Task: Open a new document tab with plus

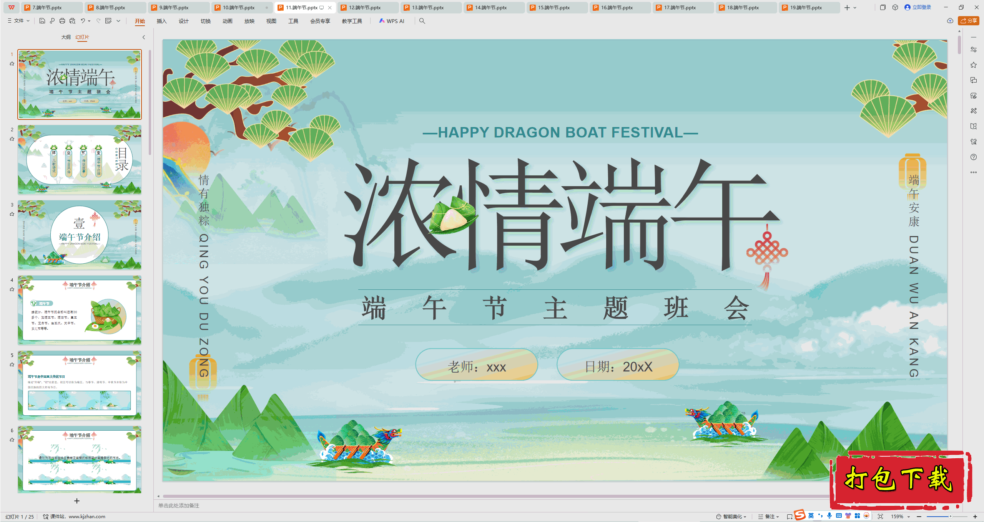Action: click(847, 8)
